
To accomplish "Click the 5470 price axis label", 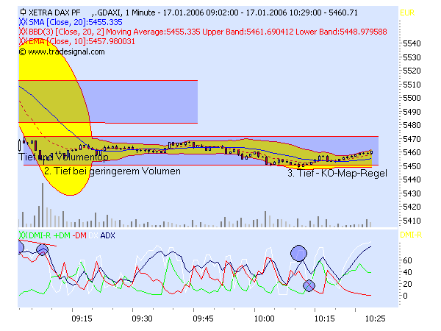I will 412,139.
